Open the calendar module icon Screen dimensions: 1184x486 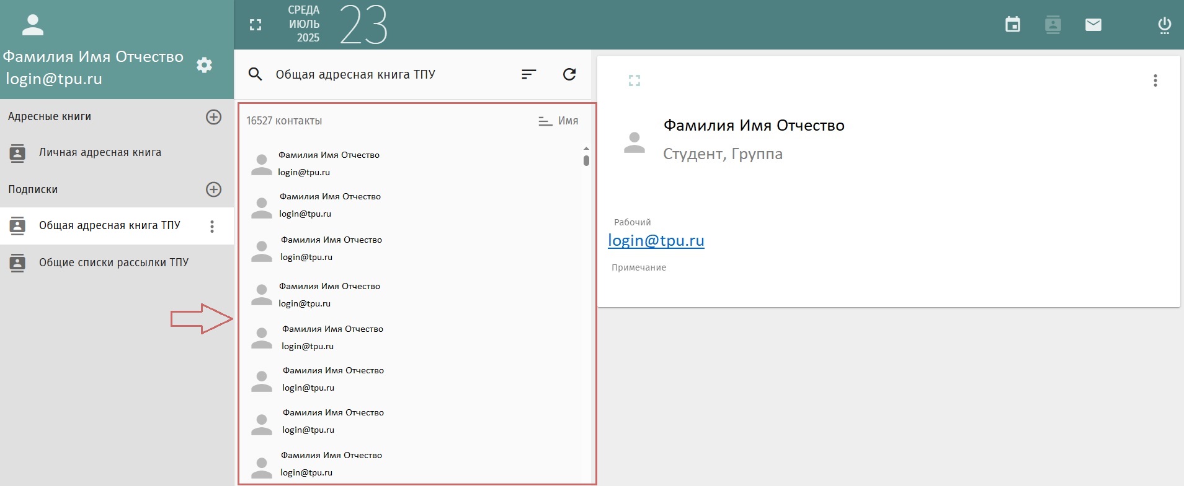click(1013, 25)
